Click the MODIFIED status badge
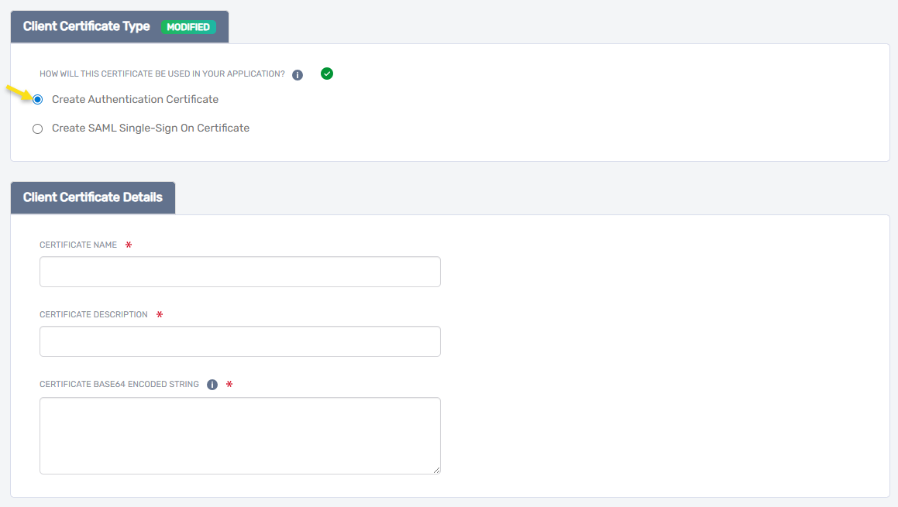 189,26
